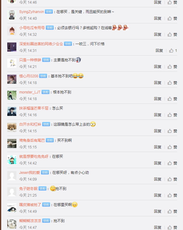Reply to 犄角身后有尾巴's comment
This screenshot has height=230, width=183.
(158, 147)
